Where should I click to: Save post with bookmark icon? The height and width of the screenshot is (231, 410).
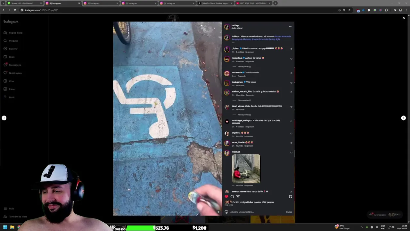[291, 197]
